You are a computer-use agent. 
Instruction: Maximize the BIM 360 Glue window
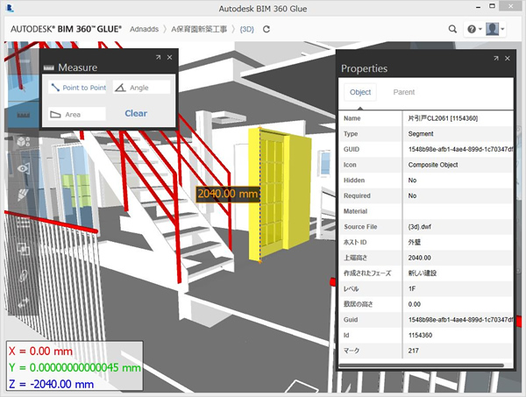click(492, 6)
